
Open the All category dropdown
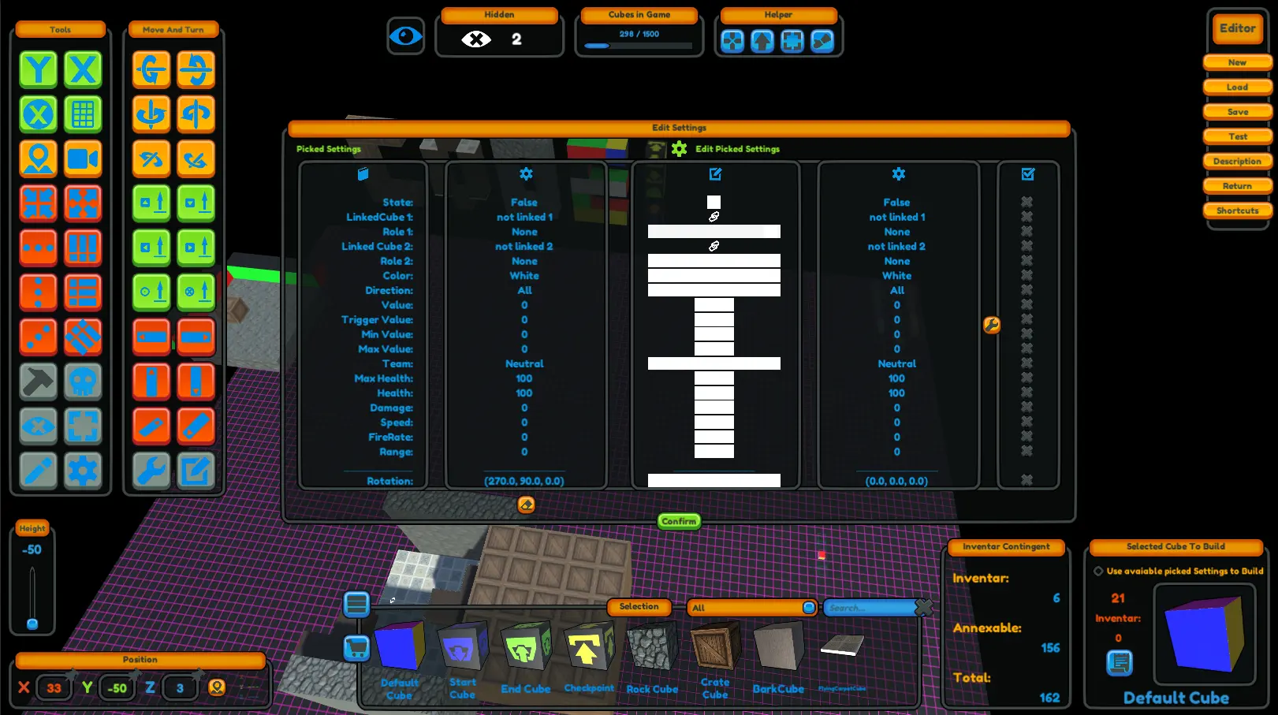tap(751, 608)
